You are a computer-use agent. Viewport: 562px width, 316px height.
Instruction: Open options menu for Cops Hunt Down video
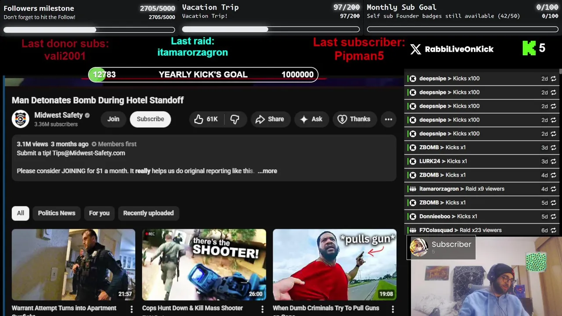point(262,309)
